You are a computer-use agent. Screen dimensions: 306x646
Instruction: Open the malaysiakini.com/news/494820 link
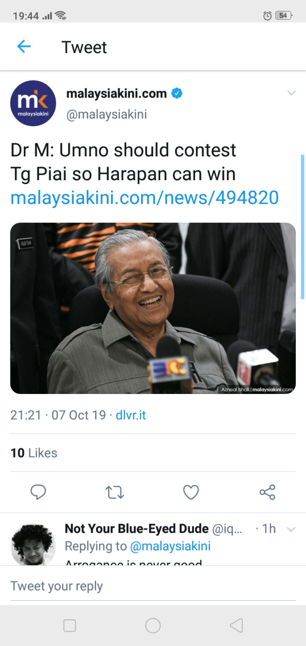[x=144, y=197]
